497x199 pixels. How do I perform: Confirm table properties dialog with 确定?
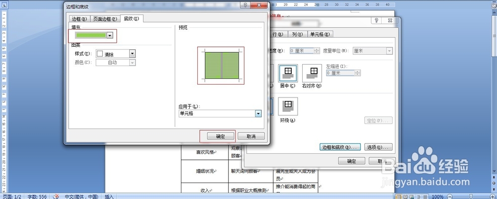351,161
